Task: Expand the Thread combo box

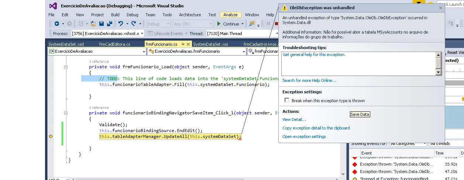Action: [x=276, y=34]
